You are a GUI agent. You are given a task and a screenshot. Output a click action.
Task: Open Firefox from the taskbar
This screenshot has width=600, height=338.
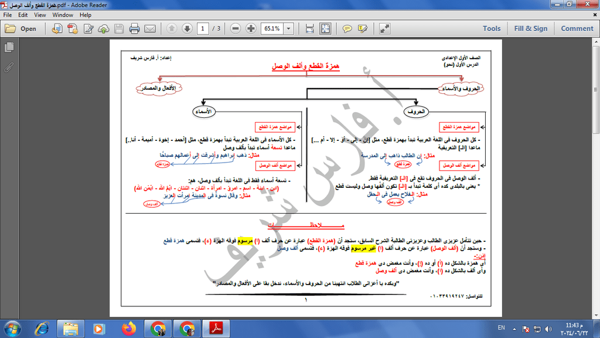click(129, 329)
